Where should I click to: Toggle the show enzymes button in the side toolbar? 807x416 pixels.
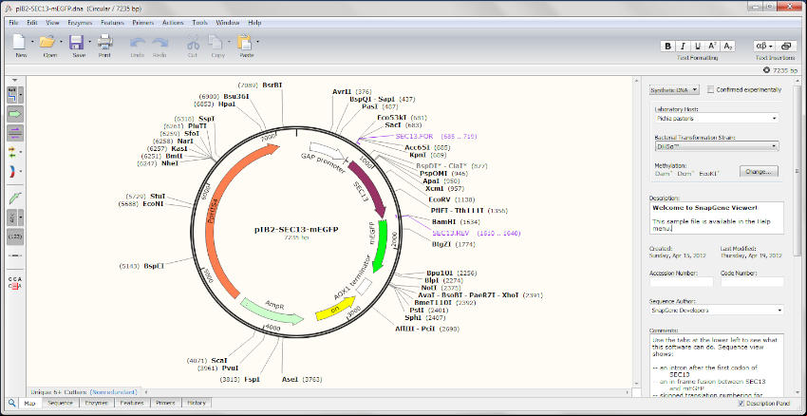(12, 95)
